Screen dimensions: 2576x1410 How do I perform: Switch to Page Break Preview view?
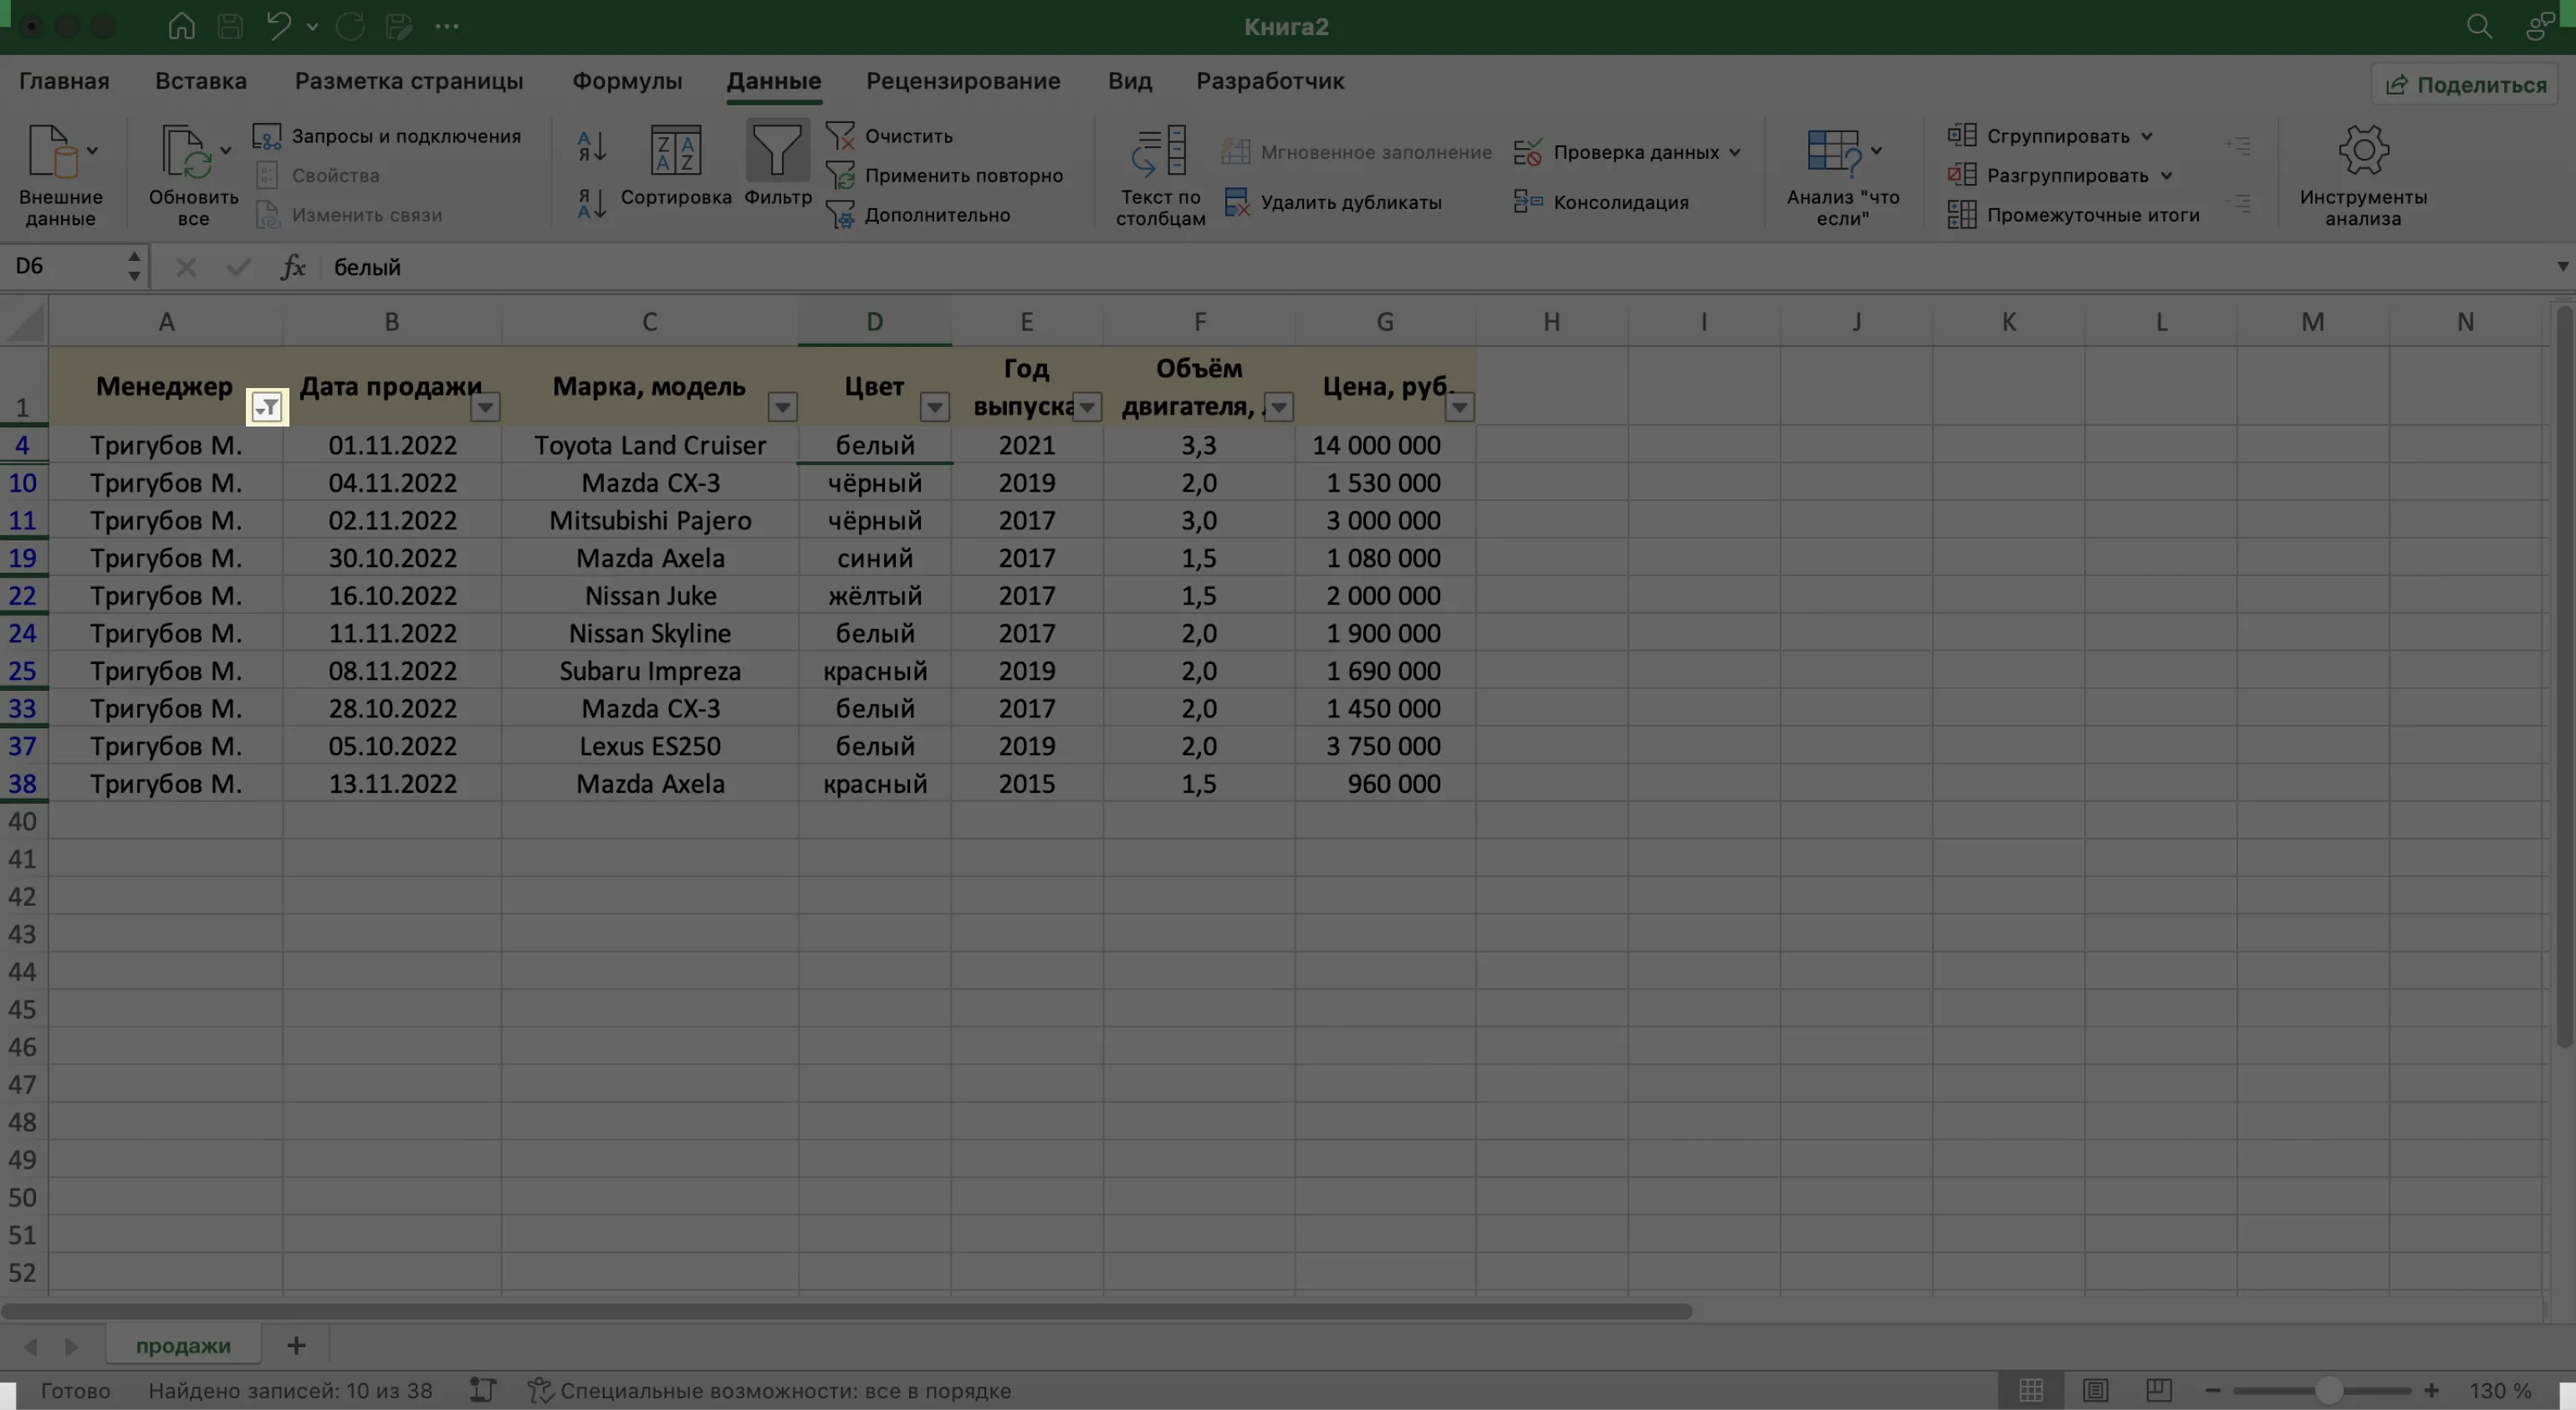click(x=2158, y=1390)
